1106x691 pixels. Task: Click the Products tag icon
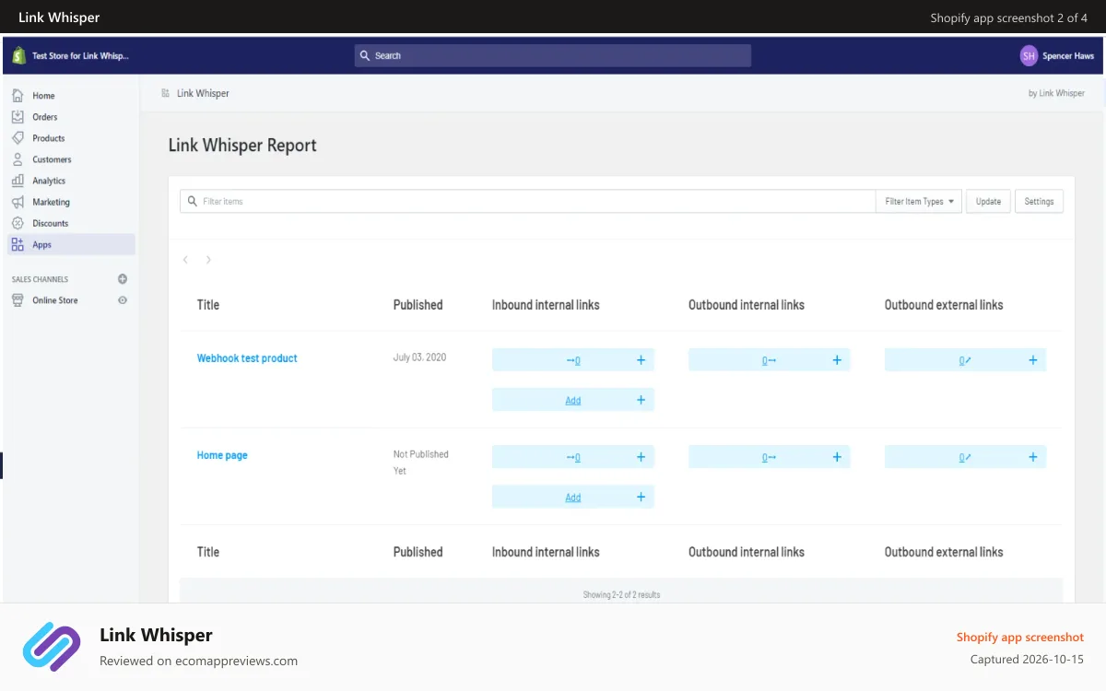click(18, 137)
